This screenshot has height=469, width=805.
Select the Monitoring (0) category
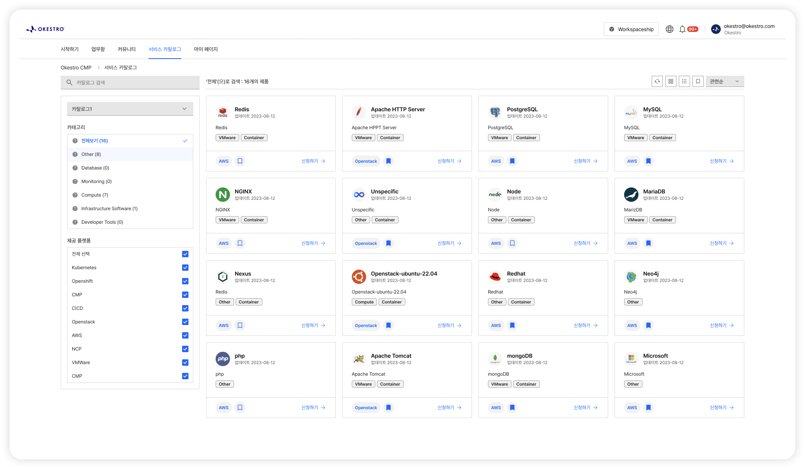(130, 181)
